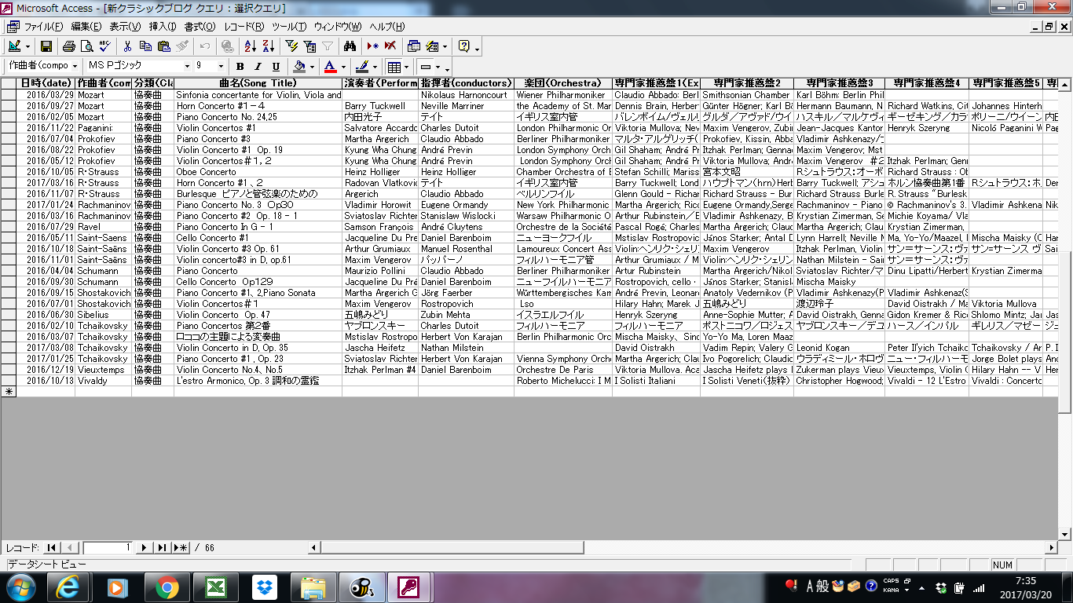Go to next record navigation button

145,547
